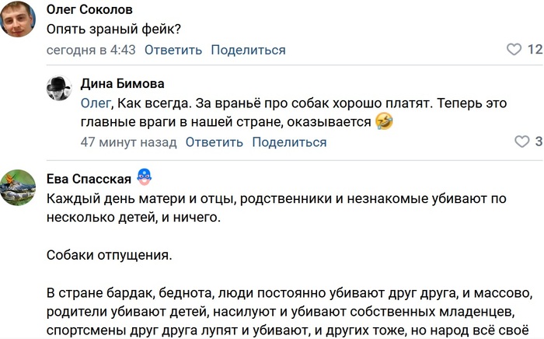Image resolution: width=544 pixels, height=339 pixels.
Task: Click the "Олег," mention in Дина's reply
Action: (99, 103)
